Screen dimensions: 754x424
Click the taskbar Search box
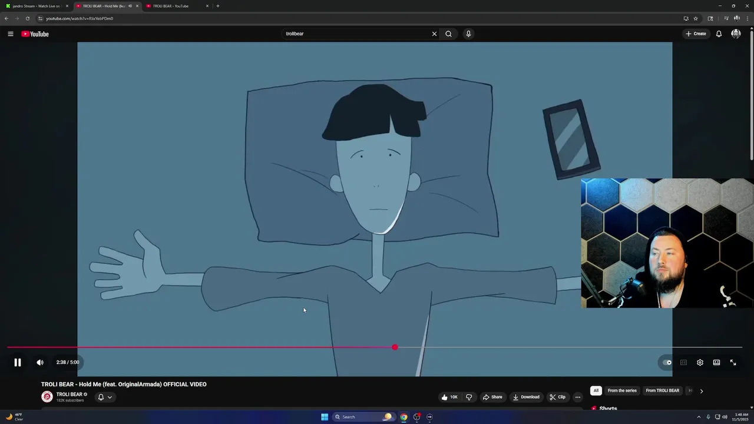tap(363, 417)
